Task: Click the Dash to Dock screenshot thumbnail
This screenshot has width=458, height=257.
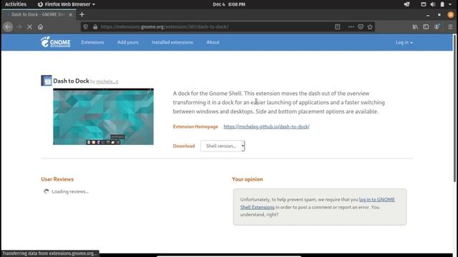Action: [x=103, y=116]
